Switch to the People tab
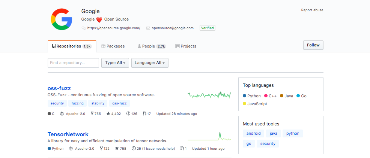370x158 pixels. pyautogui.click(x=152, y=46)
